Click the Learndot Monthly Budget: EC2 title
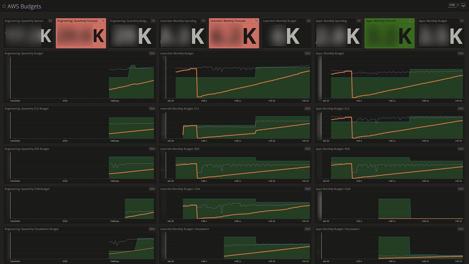The width and height of the screenshot is (469, 264). [180, 109]
